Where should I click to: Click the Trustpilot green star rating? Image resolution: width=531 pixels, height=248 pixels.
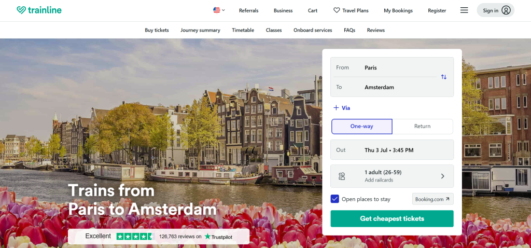coord(136,237)
